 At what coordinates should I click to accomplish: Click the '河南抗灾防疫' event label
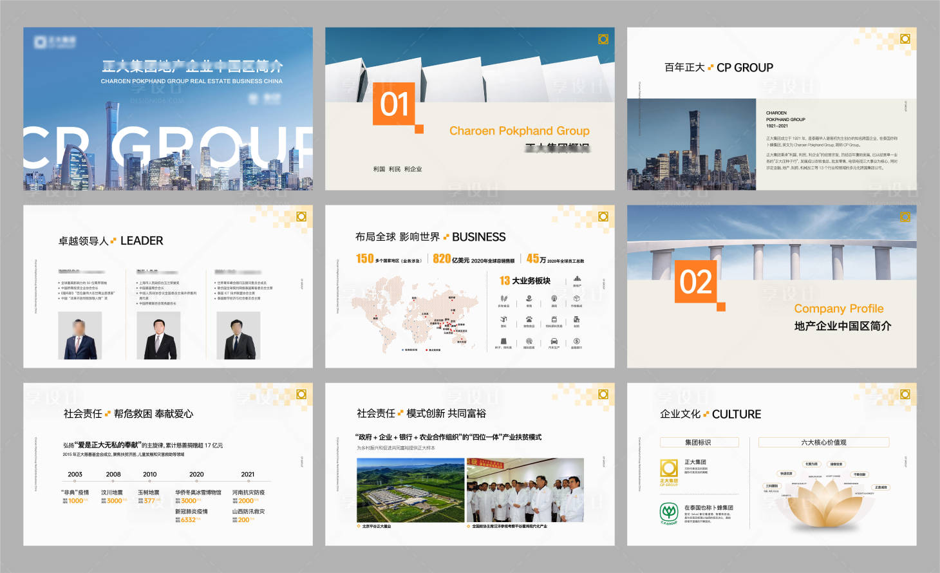(x=249, y=493)
